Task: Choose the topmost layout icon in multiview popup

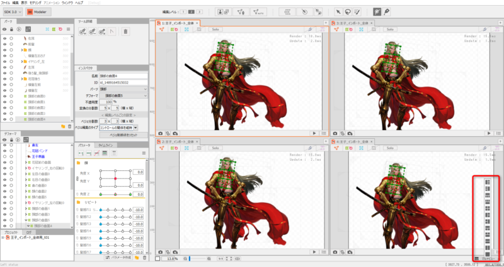Action: [487, 182]
